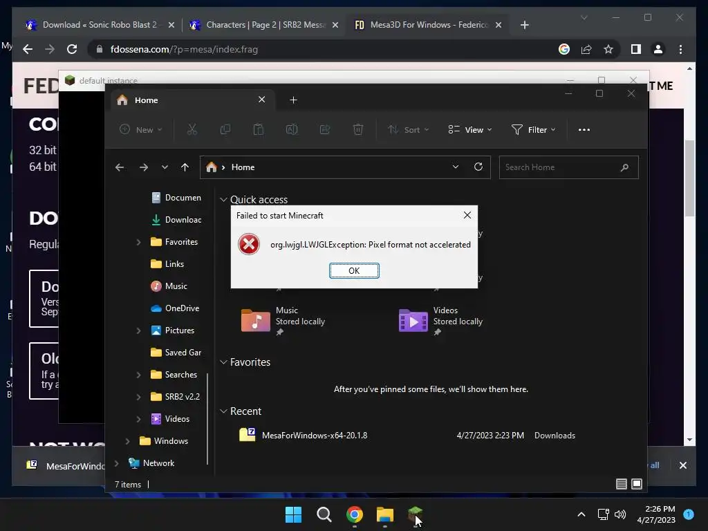This screenshot has height=531, width=708.
Task: Reload the fdossena.com page
Action: coord(72,49)
